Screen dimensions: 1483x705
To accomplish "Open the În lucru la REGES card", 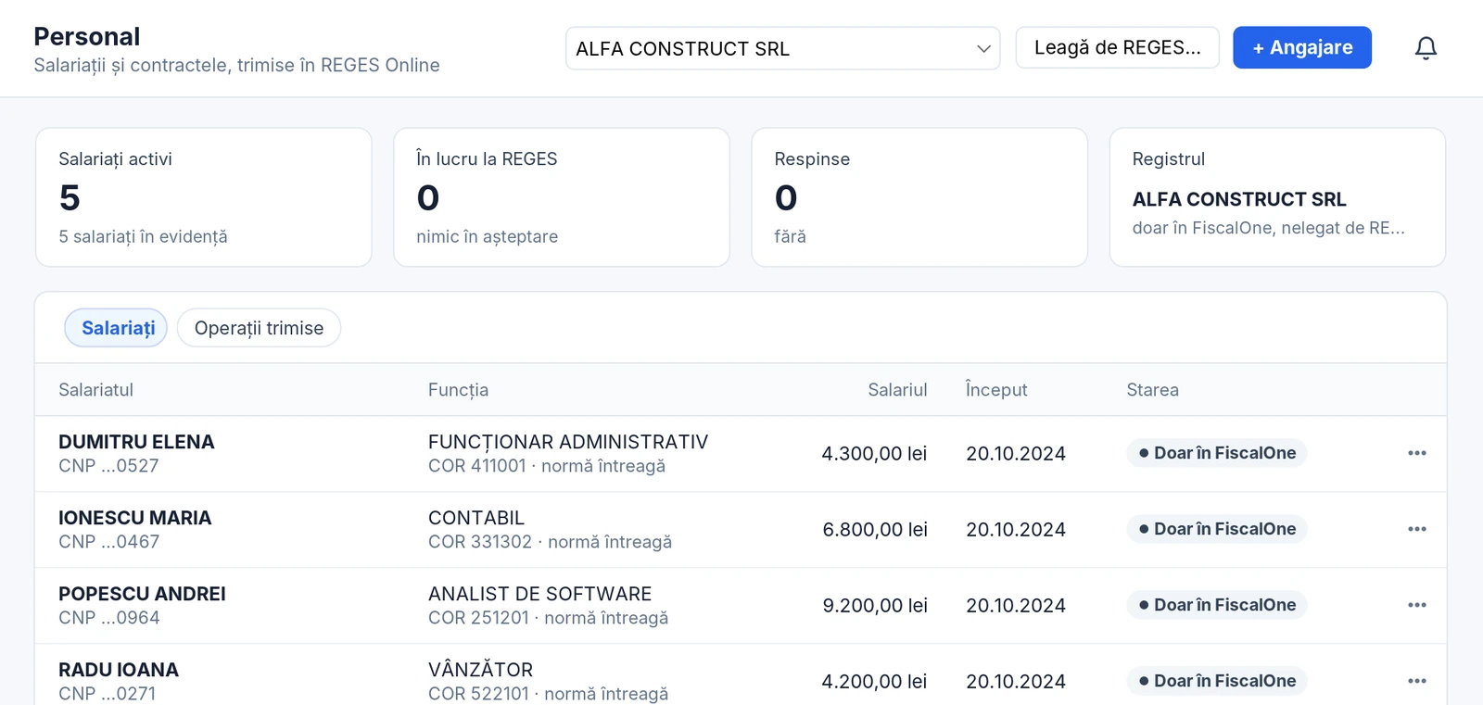I will point(562,197).
